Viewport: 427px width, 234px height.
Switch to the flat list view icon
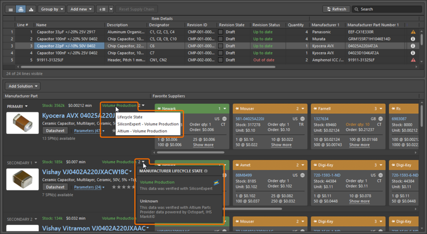[10, 9]
